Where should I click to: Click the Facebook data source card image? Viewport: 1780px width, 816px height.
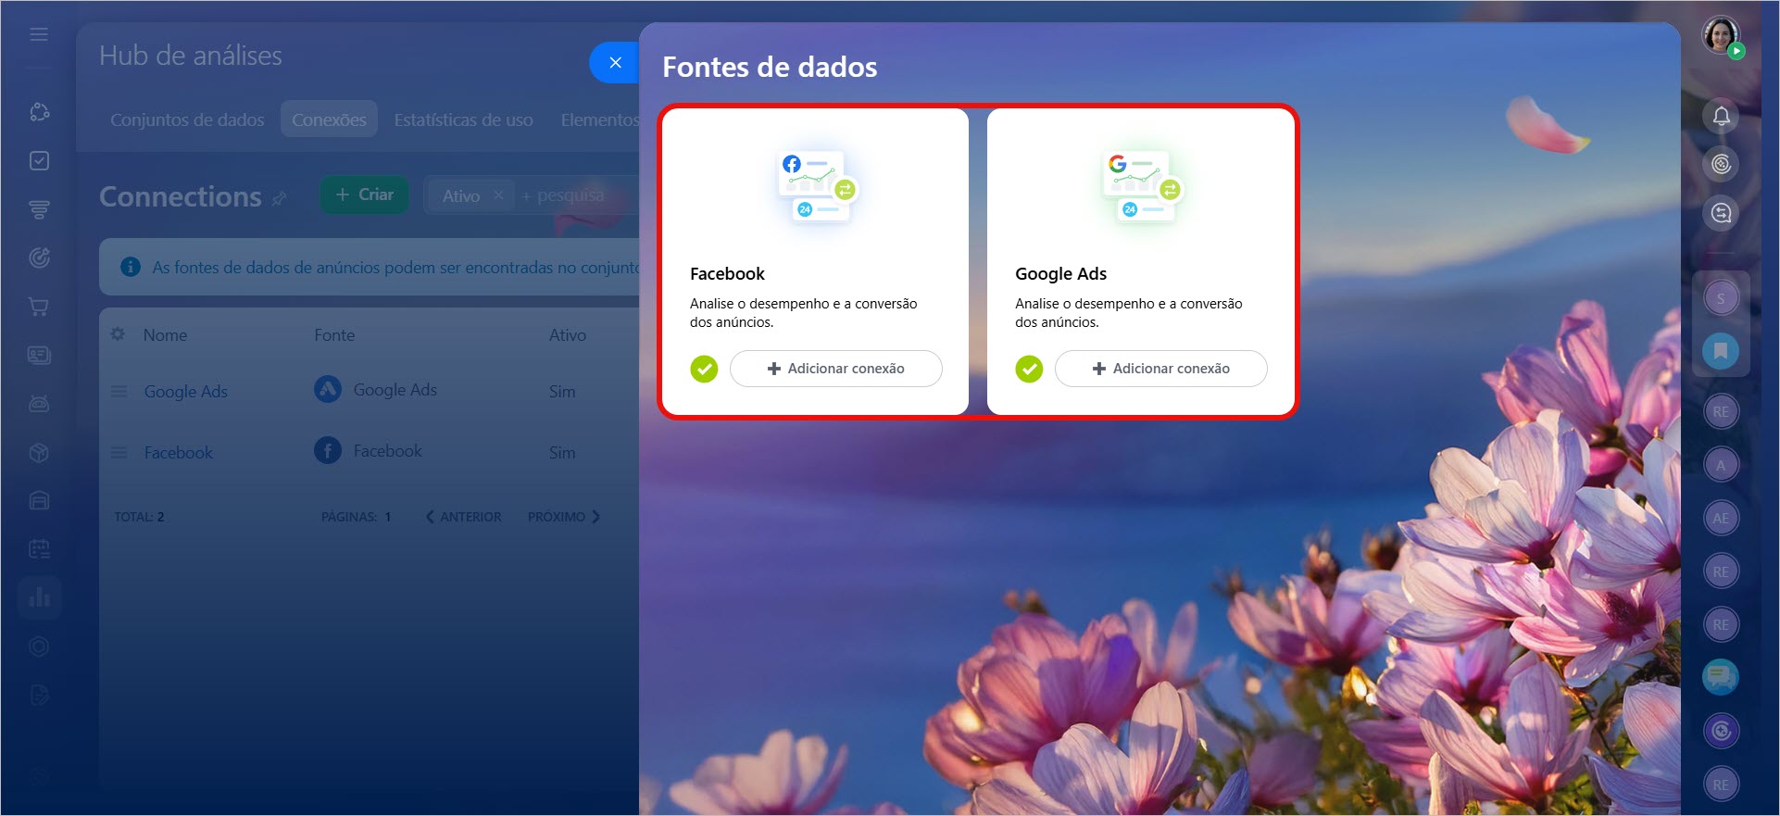818,188
